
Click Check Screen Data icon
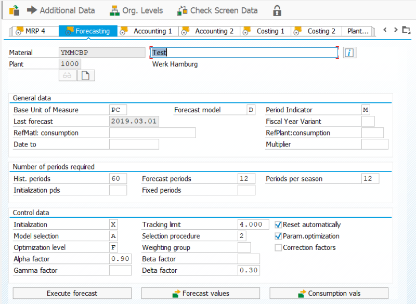pos(183,10)
